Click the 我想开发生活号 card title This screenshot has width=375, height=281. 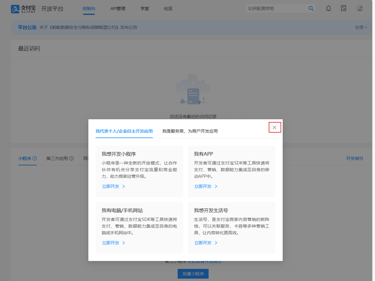211,210
